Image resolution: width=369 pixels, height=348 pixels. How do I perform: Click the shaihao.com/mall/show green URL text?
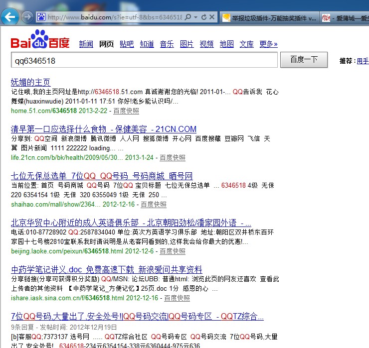[56, 205]
